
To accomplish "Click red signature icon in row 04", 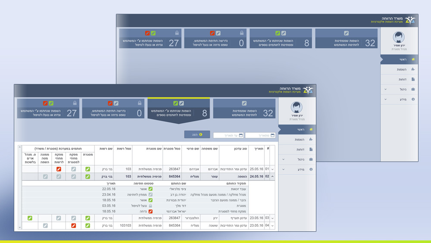I will click(73, 225).
